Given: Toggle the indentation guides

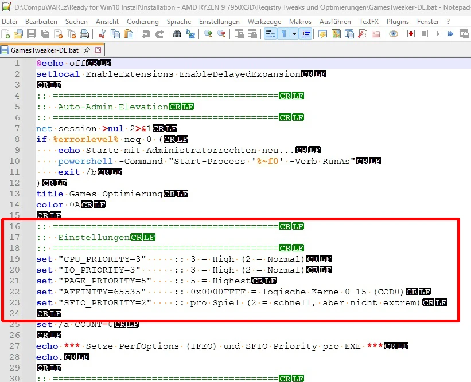Looking at the screenshot, I should coord(305,34).
